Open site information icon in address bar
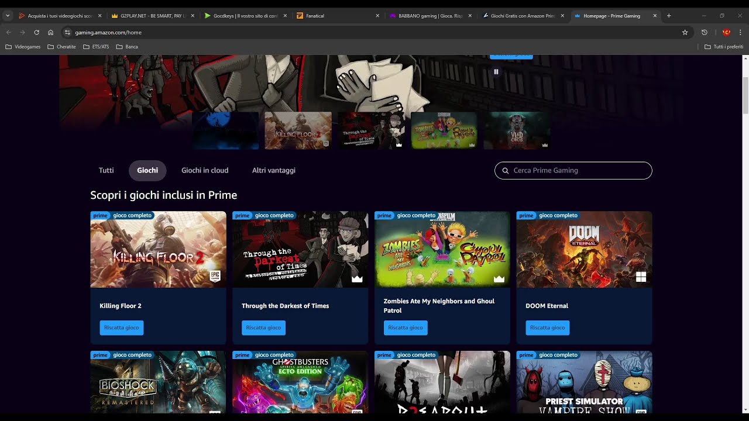The image size is (749, 421). (x=67, y=32)
